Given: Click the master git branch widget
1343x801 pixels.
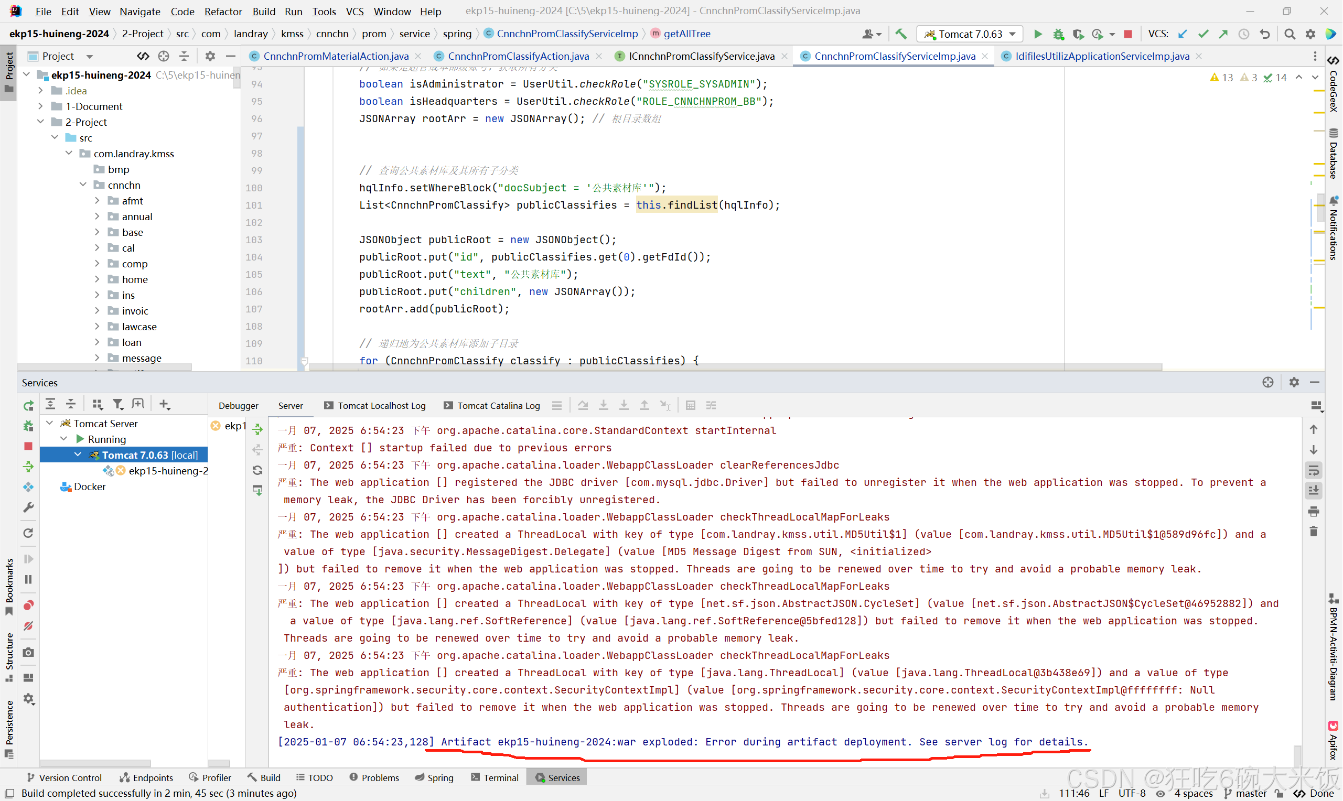Looking at the screenshot, I should [1250, 793].
